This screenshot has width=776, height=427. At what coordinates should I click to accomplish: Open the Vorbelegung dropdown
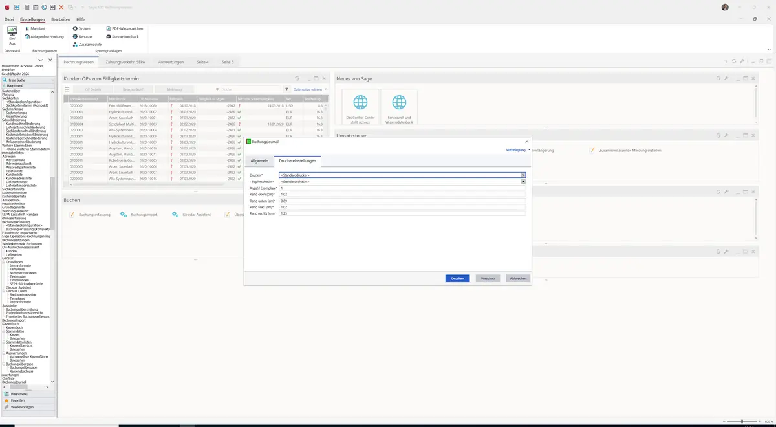518,149
